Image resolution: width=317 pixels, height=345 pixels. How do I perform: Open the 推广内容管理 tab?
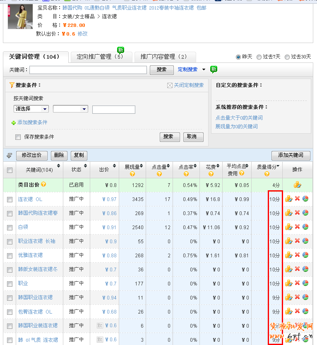[164, 57]
